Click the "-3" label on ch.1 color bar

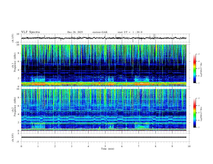[198, 54]
